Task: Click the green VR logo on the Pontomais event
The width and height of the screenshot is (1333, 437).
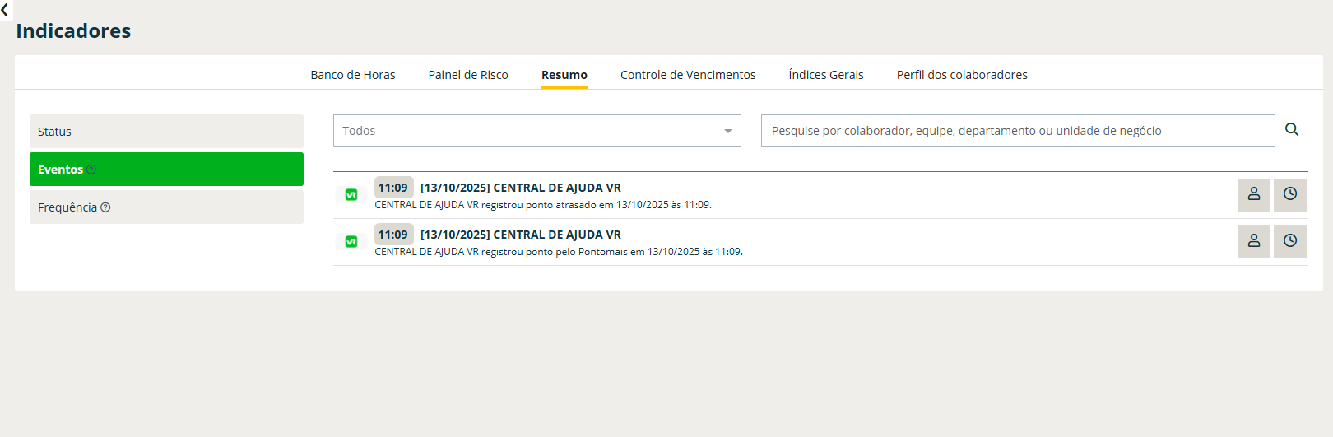Action: pyautogui.click(x=351, y=242)
